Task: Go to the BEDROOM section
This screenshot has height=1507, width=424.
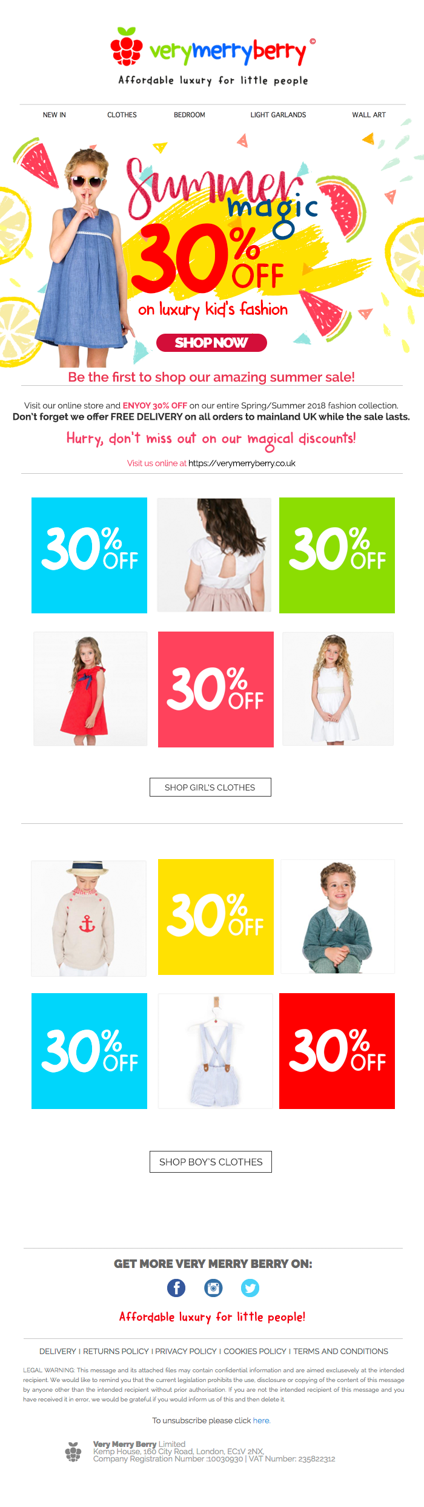Action: point(190,115)
